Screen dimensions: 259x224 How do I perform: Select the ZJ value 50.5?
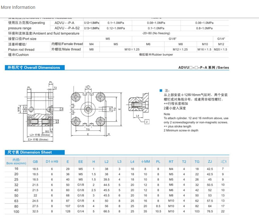click(x=210, y=185)
